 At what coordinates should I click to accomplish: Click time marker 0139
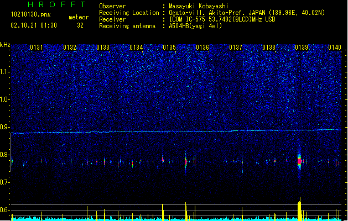pos(302,48)
